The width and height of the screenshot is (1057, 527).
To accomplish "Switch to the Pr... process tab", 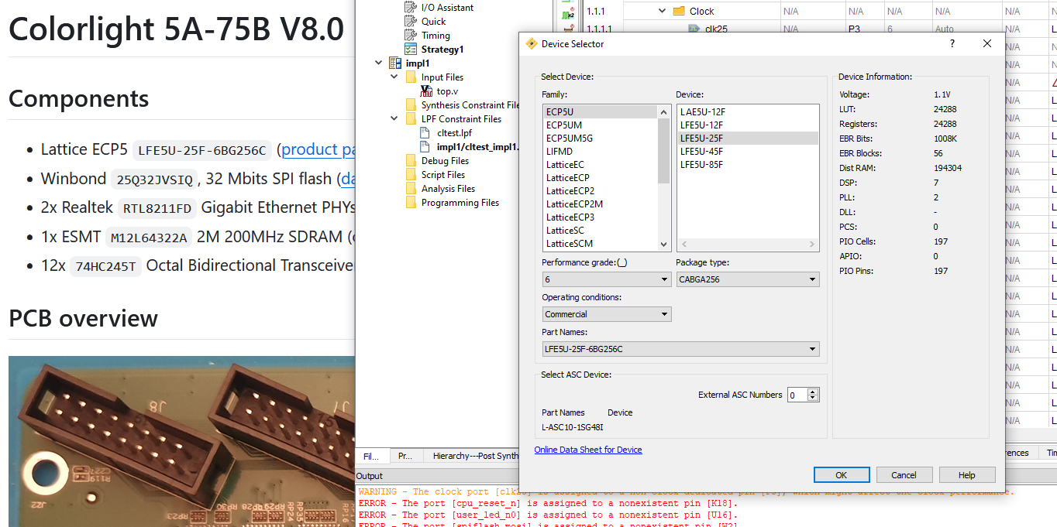I will (x=405, y=456).
